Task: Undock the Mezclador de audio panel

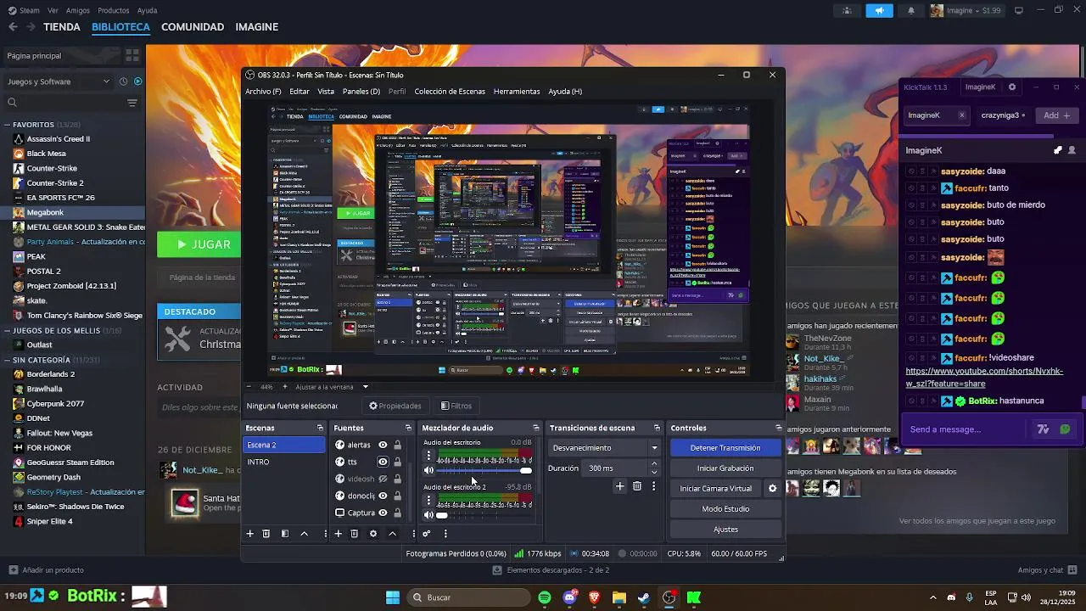Action: (x=535, y=428)
